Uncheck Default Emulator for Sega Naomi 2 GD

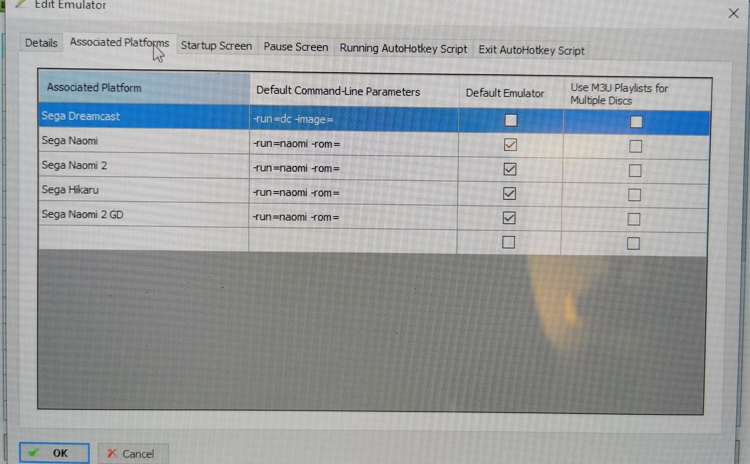pyautogui.click(x=509, y=218)
